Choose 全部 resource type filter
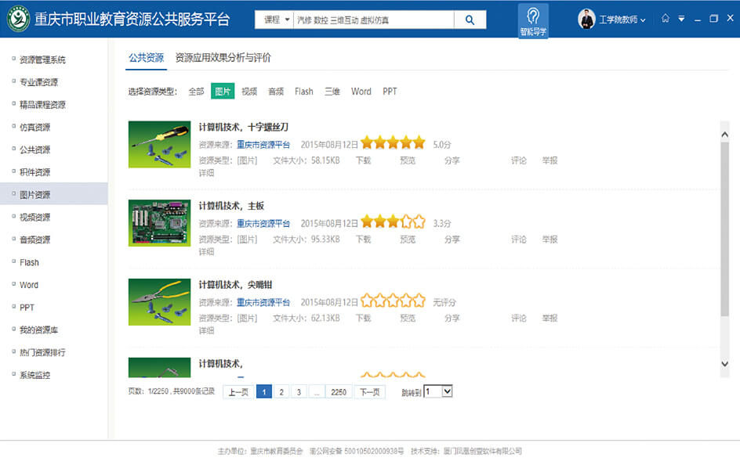 tap(196, 92)
